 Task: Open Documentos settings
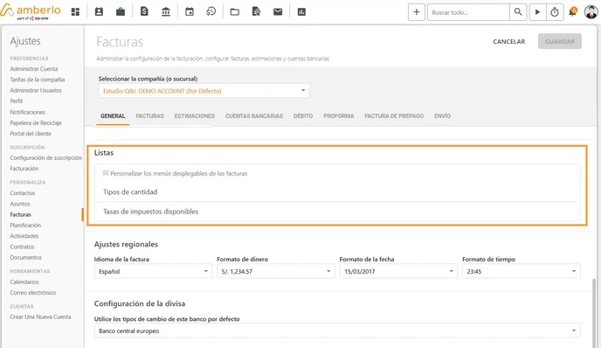point(25,257)
